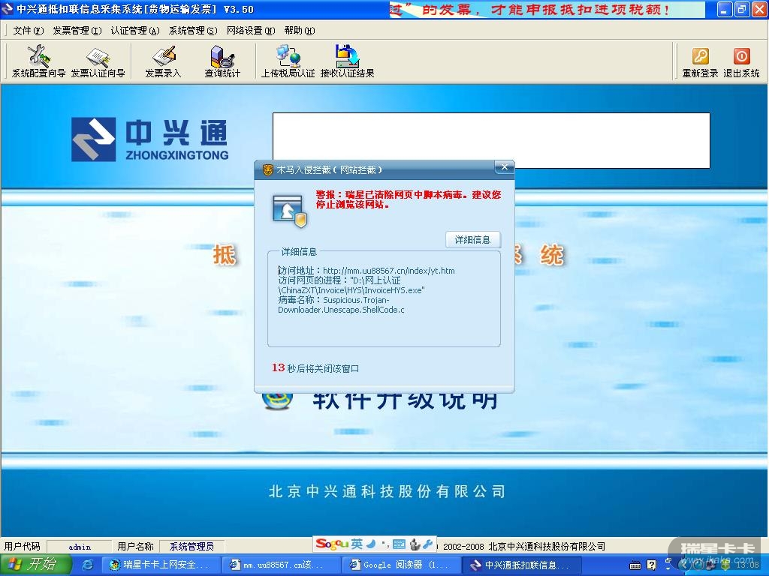Screen dimensions: 769x576
Task: Click the app icon in the main title bar
Action: pyautogui.click(x=8, y=9)
